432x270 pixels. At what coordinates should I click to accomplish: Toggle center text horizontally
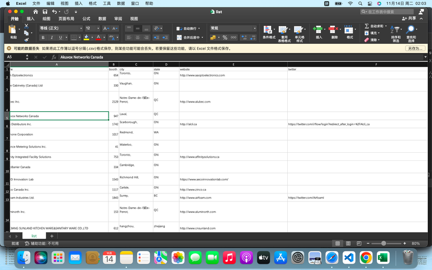(138, 37)
